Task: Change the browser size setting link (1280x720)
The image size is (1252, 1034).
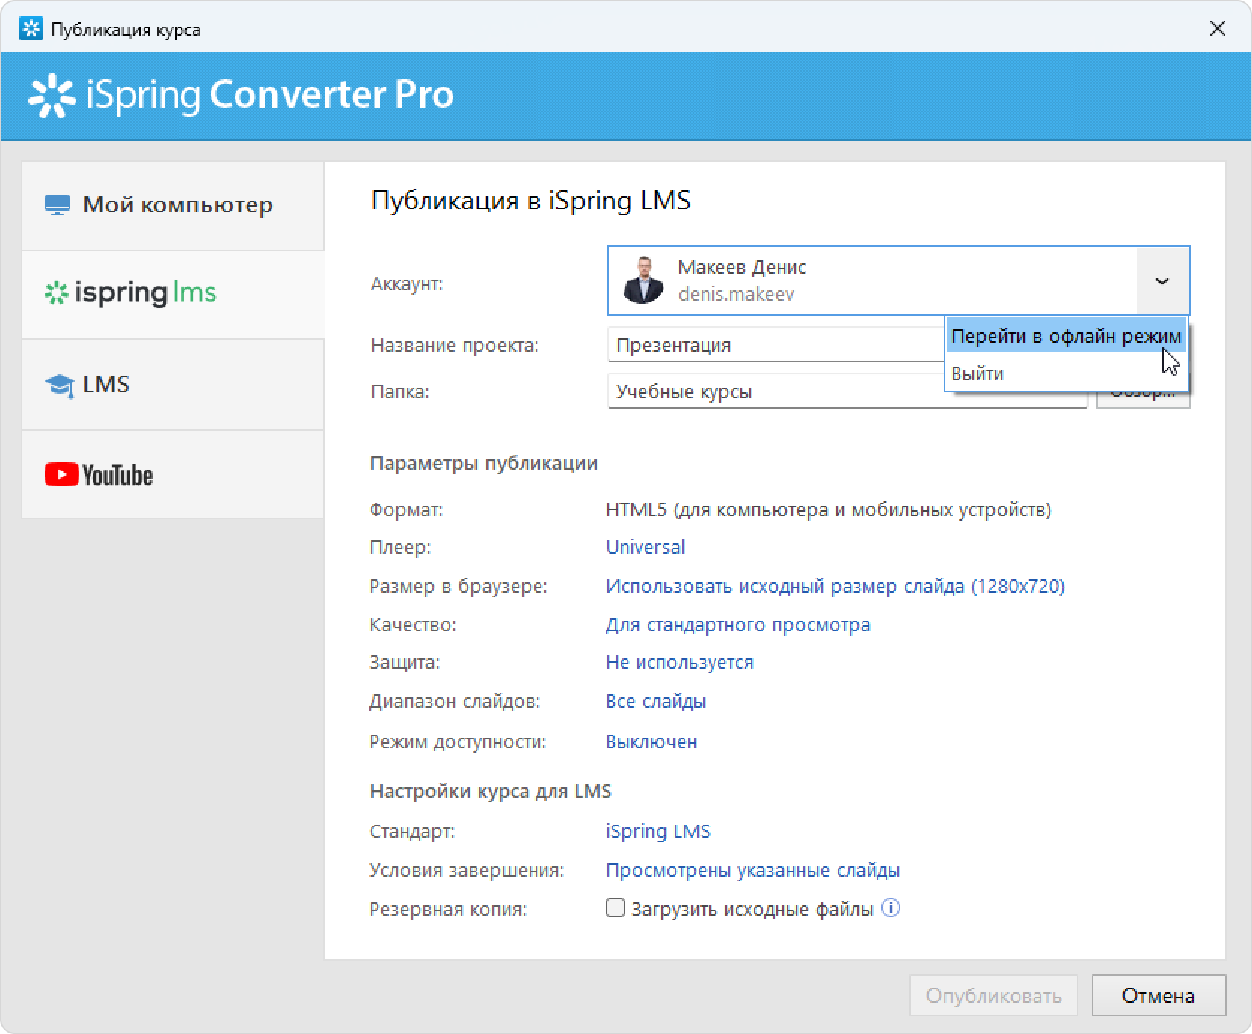Action: pos(835,586)
